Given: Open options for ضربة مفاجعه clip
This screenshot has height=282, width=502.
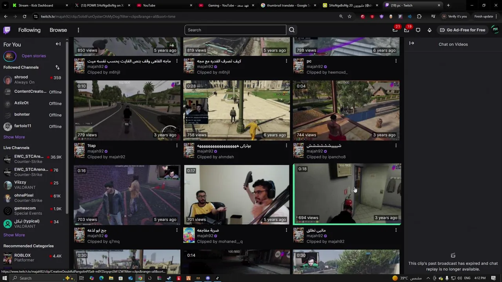Looking at the screenshot, I should 286,230.
